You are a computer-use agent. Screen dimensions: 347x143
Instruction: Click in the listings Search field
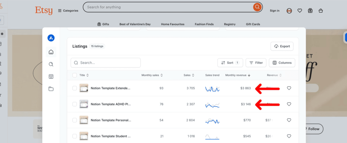tap(106, 63)
